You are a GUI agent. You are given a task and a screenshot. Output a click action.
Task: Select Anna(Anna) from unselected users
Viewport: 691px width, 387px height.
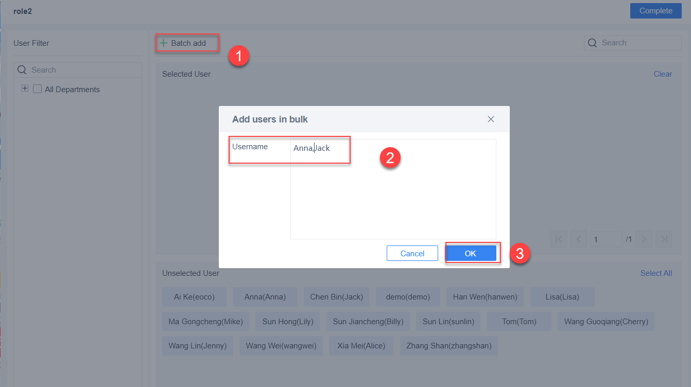tap(265, 296)
